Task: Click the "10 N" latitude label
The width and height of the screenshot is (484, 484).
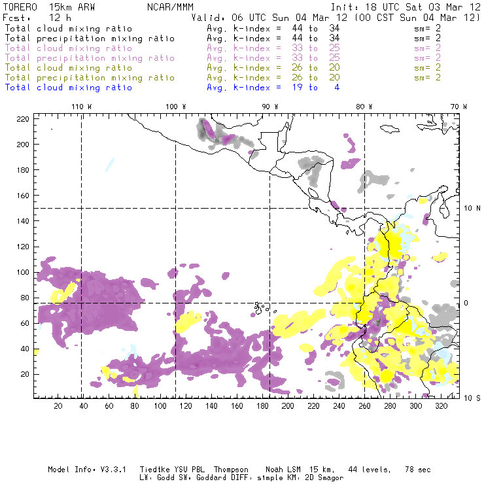Action: pyautogui.click(x=472, y=209)
